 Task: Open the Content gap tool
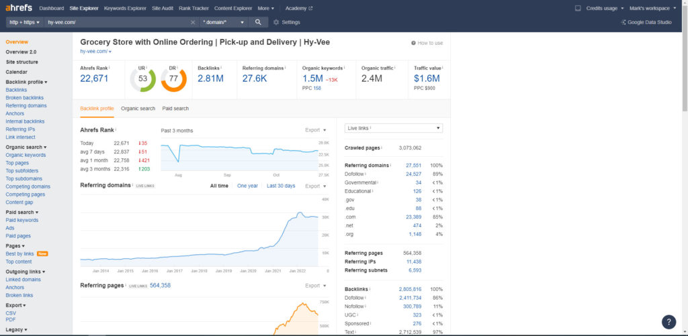pyautogui.click(x=19, y=203)
